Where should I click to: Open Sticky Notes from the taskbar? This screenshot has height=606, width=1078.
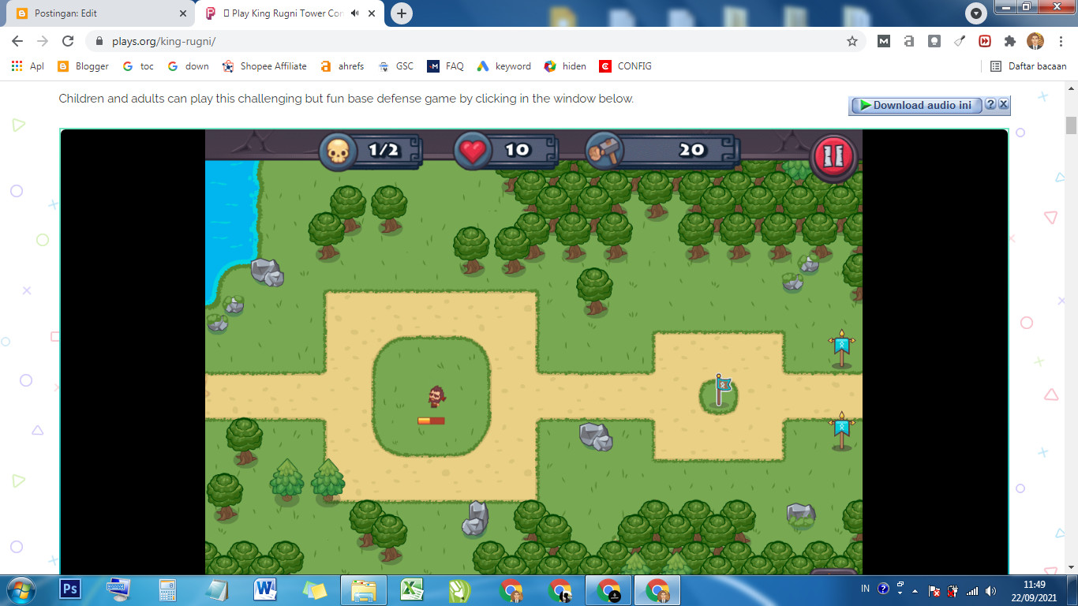click(314, 590)
